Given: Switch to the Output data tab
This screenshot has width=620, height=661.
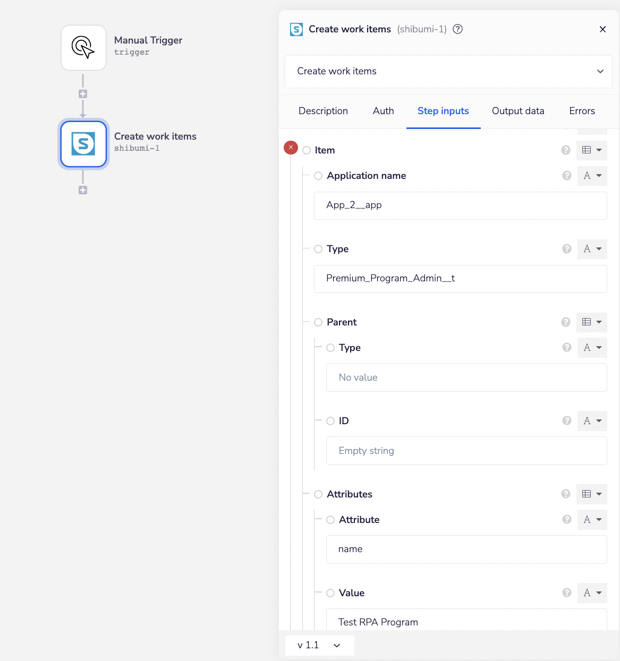Looking at the screenshot, I should coord(518,111).
